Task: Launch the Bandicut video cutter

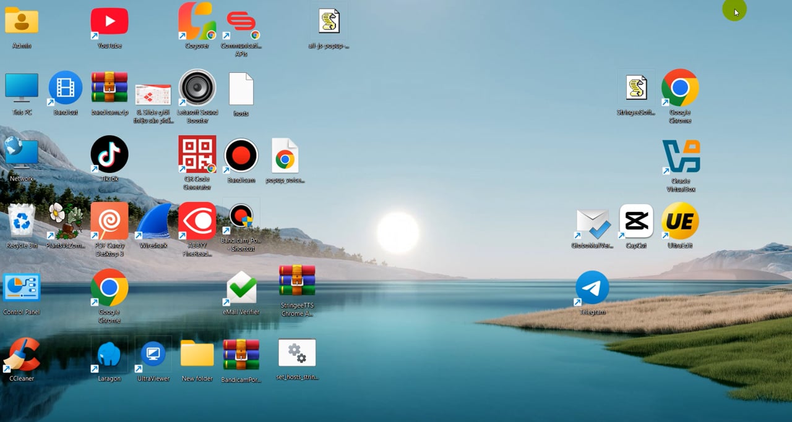Action: click(65, 88)
